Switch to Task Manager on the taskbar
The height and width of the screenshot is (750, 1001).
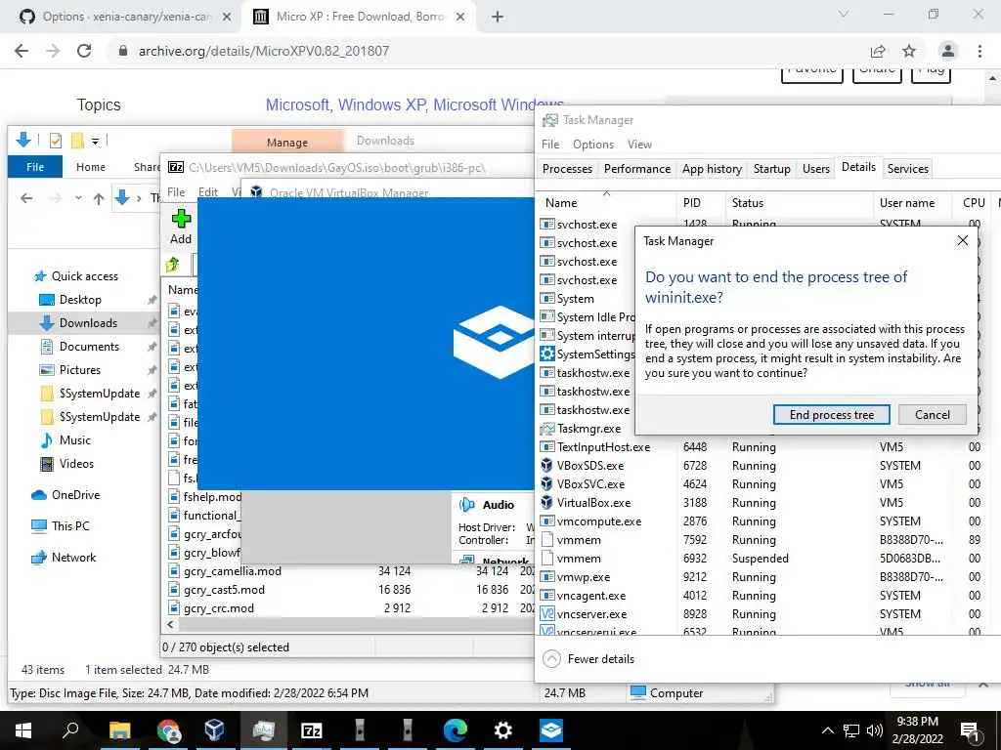(263, 730)
